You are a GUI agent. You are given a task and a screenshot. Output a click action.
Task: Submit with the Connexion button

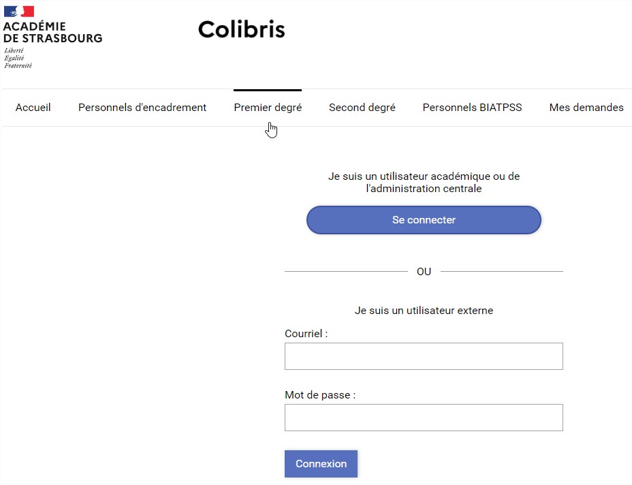point(321,464)
